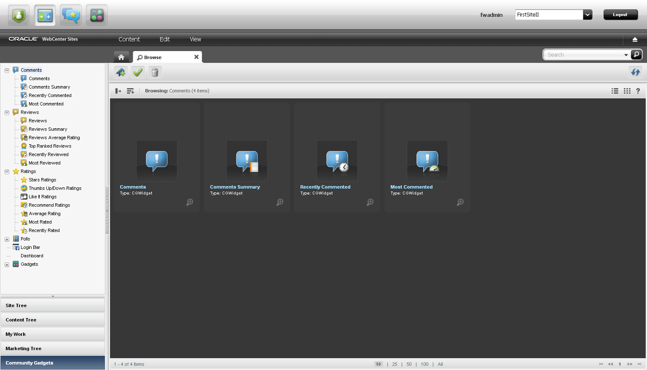Preview Recently Commented with magnifier icon
Viewport: 647px width, 370px height.
370,202
